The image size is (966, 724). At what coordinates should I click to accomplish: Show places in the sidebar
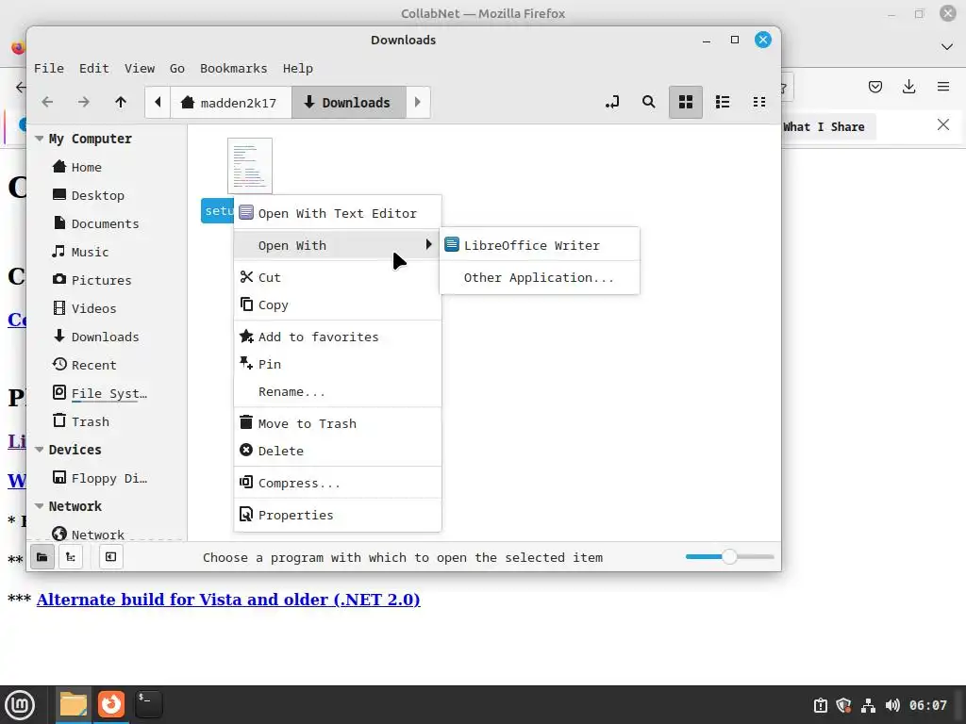42,557
